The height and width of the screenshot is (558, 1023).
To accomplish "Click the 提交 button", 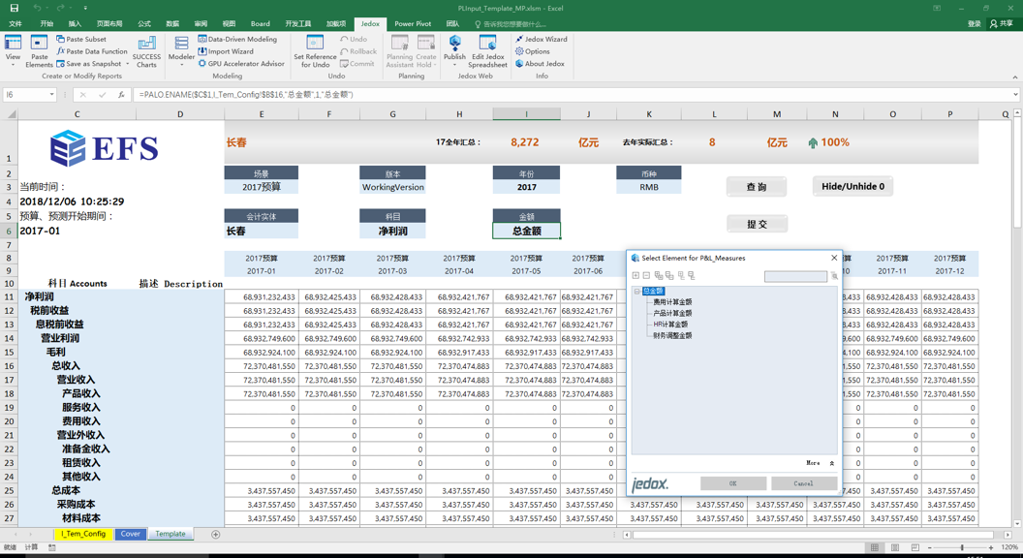I will 757,224.
